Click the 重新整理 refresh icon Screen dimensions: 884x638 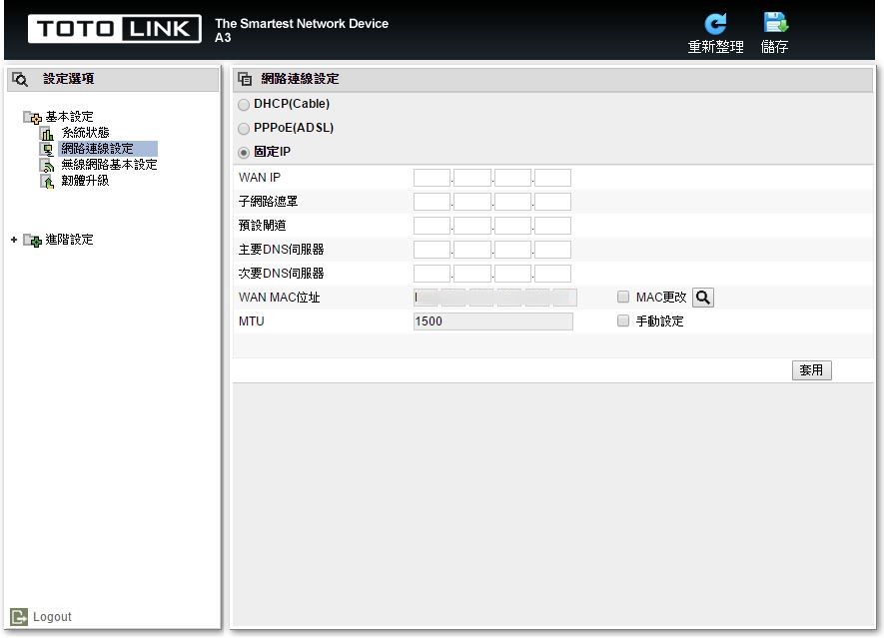(x=715, y=24)
